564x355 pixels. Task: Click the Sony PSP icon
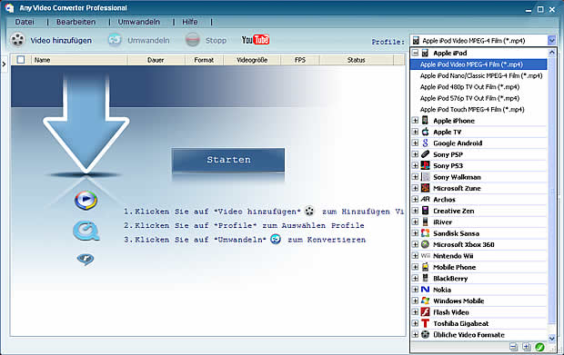(425, 154)
